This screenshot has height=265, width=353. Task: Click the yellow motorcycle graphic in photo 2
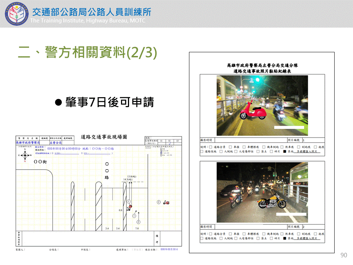coord(272,202)
